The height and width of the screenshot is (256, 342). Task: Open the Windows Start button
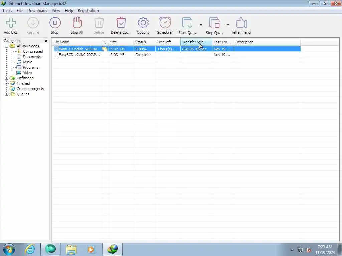tap(9, 249)
